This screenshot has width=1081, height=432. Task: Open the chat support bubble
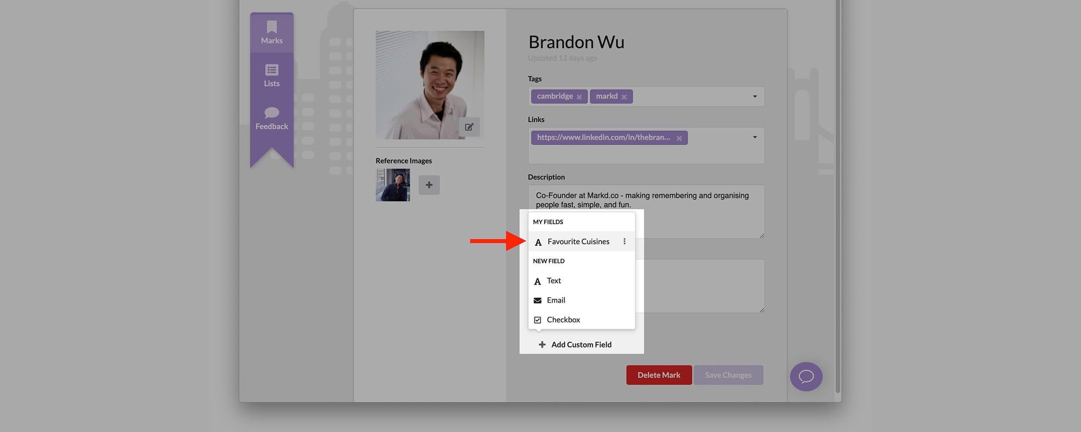[x=806, y=377]
